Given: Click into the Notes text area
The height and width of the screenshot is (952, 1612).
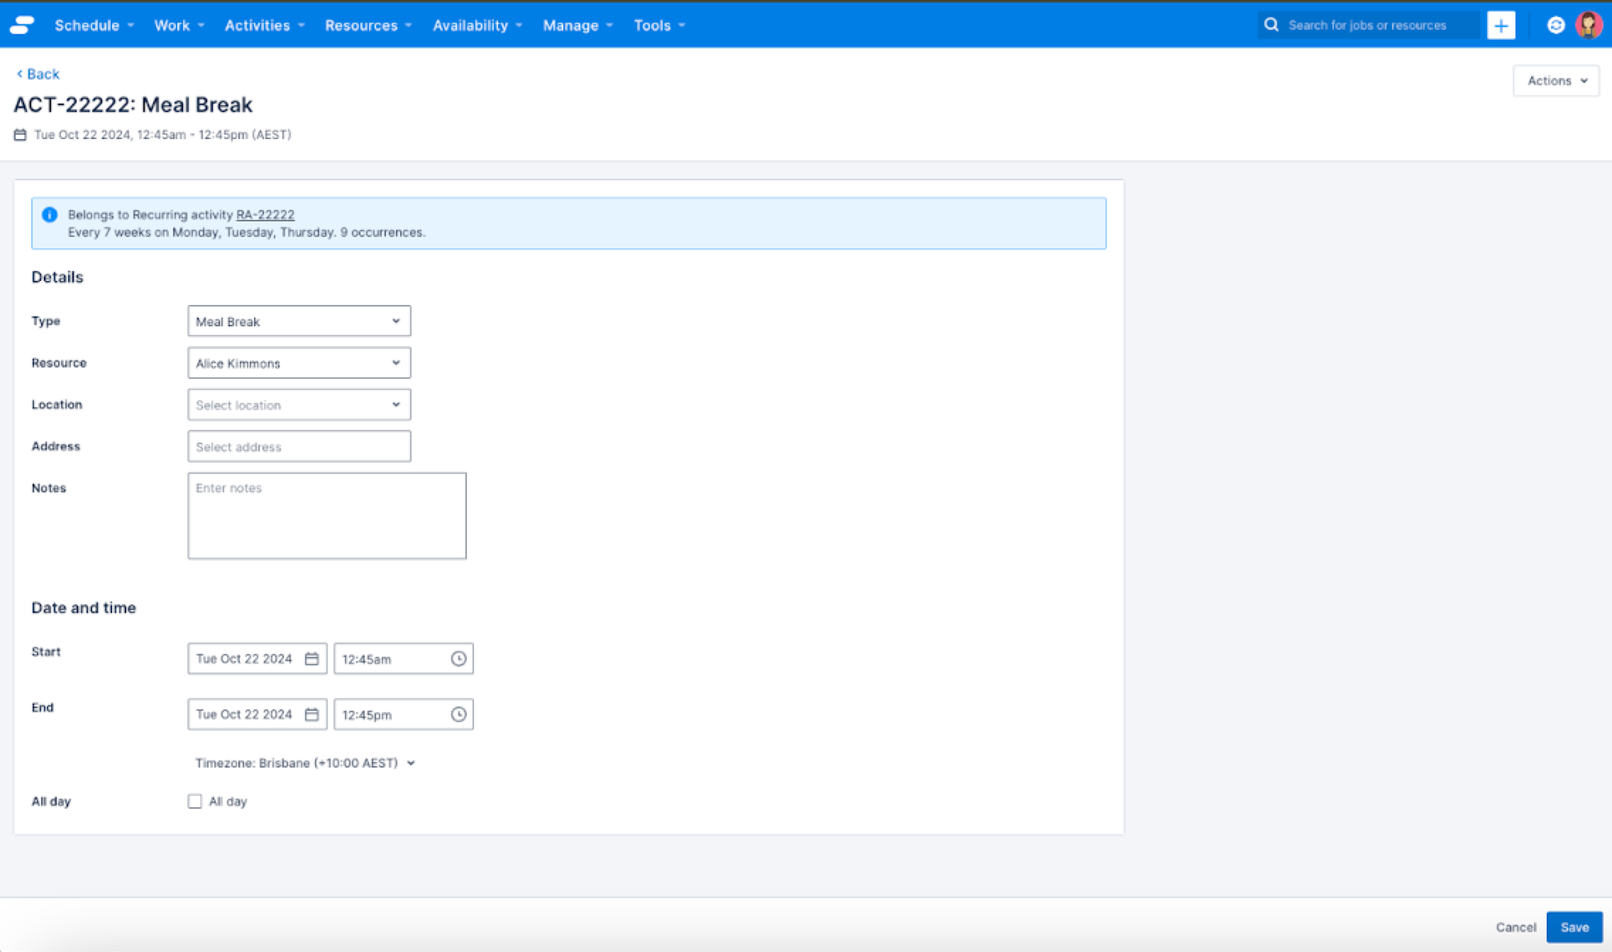Looking at the screenshot, I should pyautogui.click(x=326, y=516).
